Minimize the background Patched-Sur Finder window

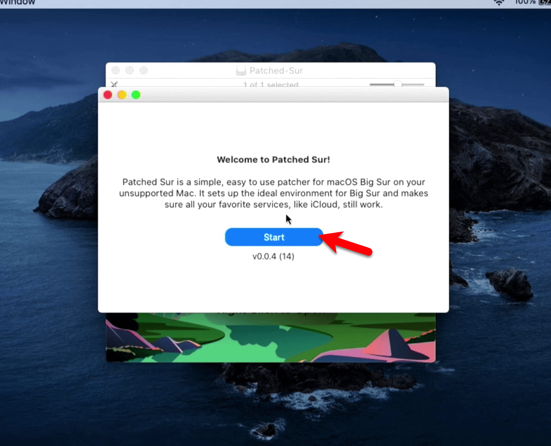coord(130,70)
